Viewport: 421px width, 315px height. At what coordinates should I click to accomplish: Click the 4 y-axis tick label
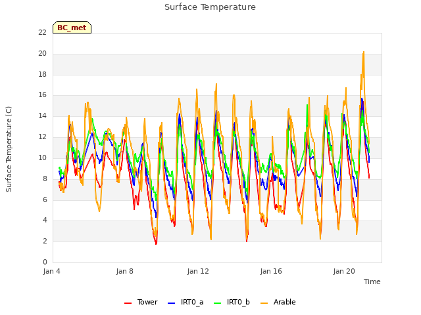click(45, 220)
